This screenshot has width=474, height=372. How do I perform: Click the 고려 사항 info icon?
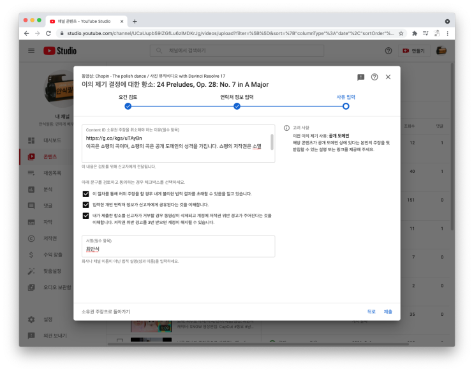pyautogui.click(x=286, y=128)
